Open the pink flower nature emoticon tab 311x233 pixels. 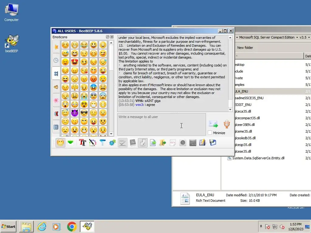(x=56, y=100)
